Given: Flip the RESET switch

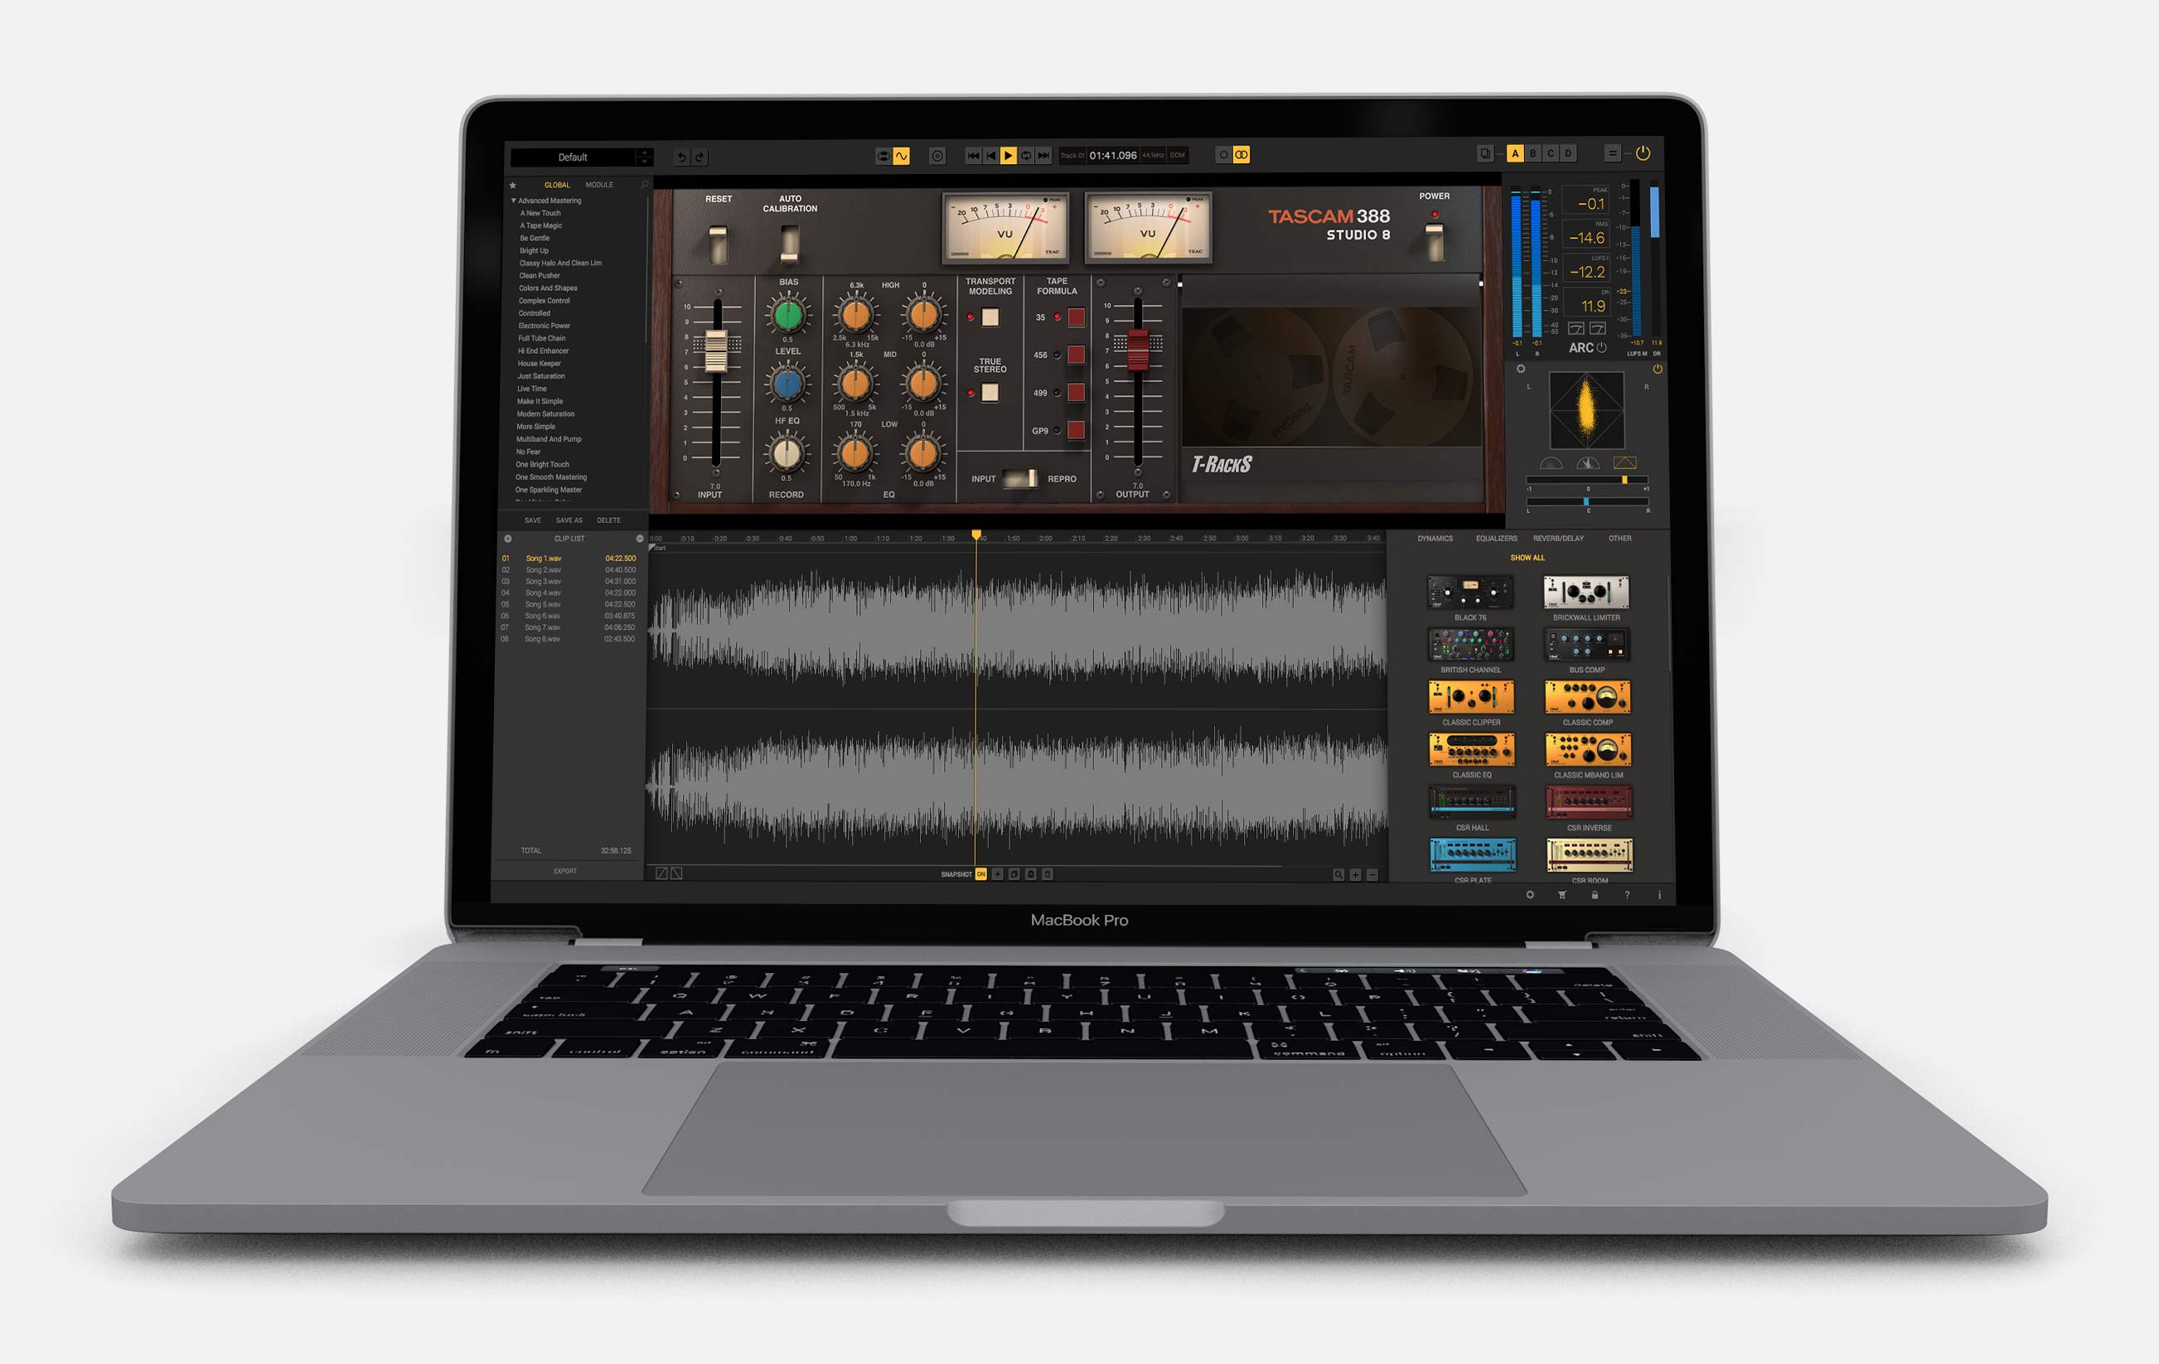Looking at the screenshot, I should pyautogui.click(x=719, y=244).
